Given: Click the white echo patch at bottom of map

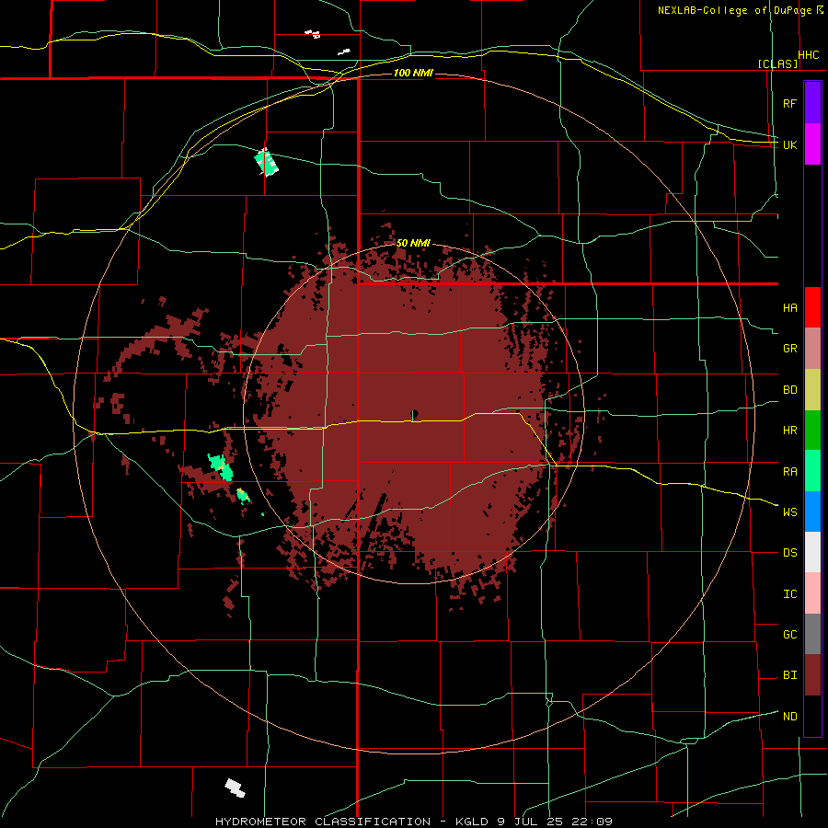Looking at the screenshot, I should click(235, 788).
